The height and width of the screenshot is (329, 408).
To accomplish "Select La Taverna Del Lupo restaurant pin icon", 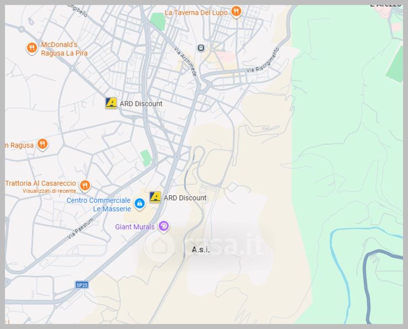I will point(236,12).
